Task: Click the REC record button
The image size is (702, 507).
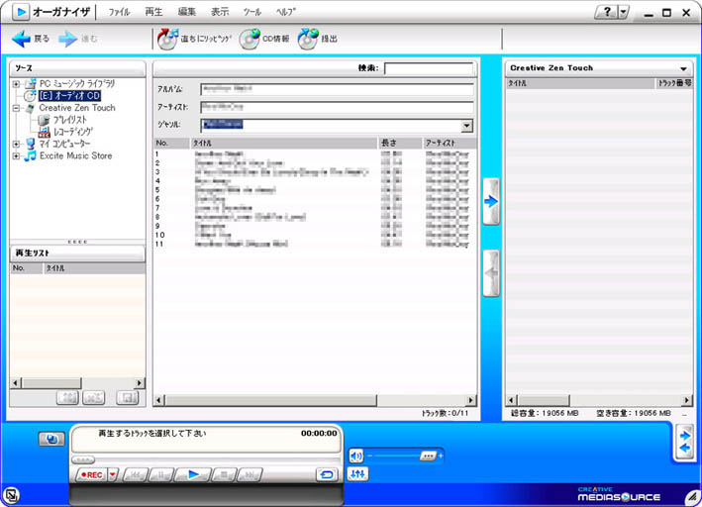Action: 91,475
